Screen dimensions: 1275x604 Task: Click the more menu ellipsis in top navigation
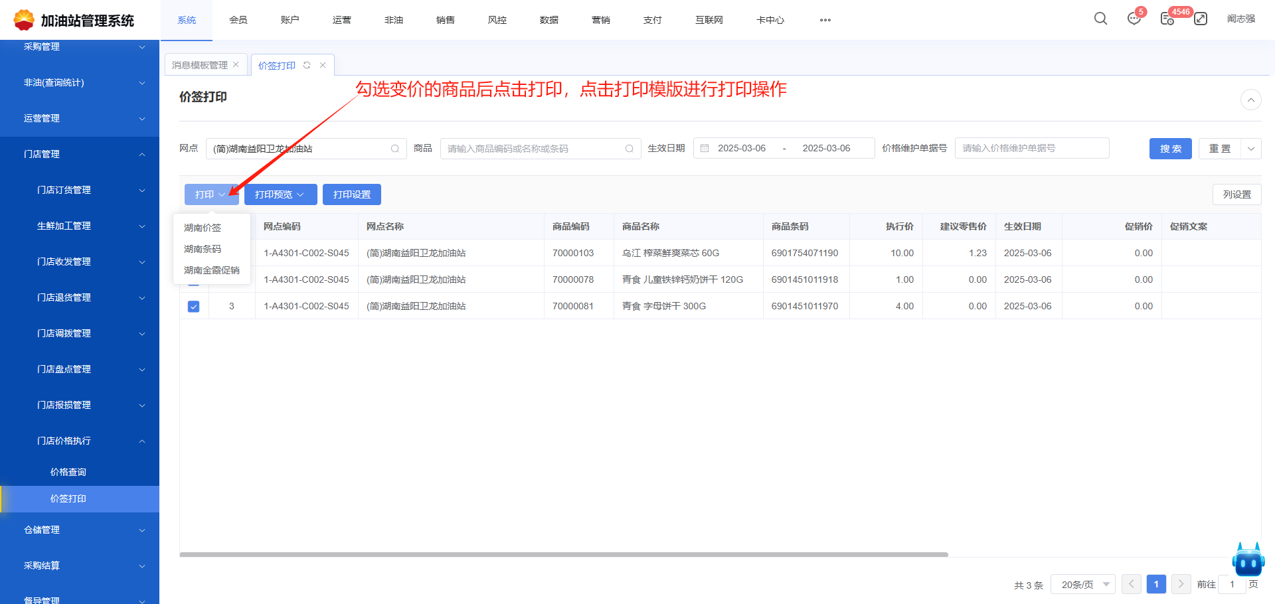click(x=825, y=20)
